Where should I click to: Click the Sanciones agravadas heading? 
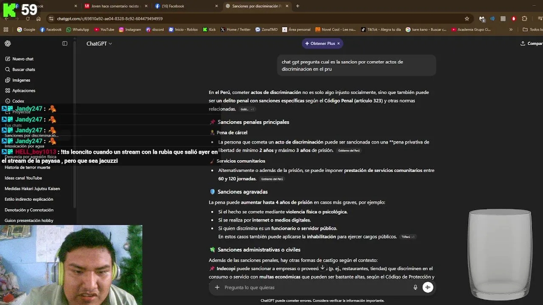tap(242, 192)
